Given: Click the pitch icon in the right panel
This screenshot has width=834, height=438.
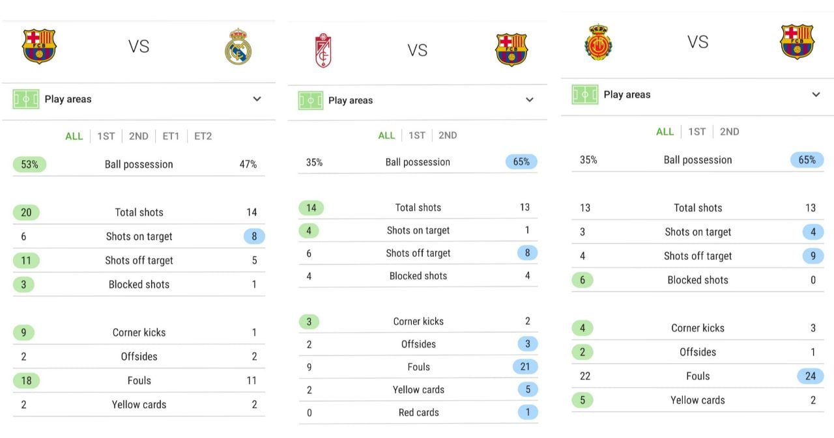Looking at the screenshot, I should [x=585, y=94].
